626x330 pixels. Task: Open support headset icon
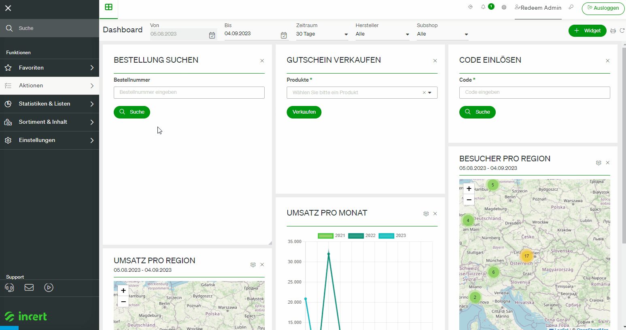pos(9,288)
